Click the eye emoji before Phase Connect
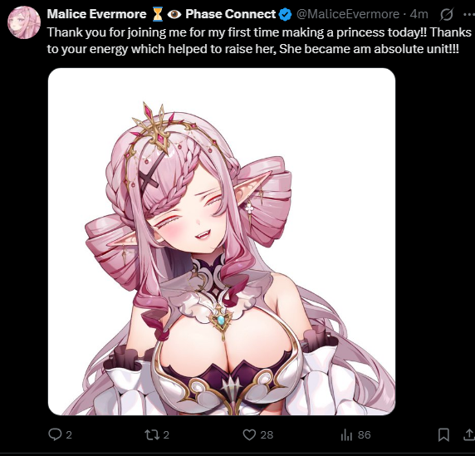475x456 pixels. pos(174,14)
